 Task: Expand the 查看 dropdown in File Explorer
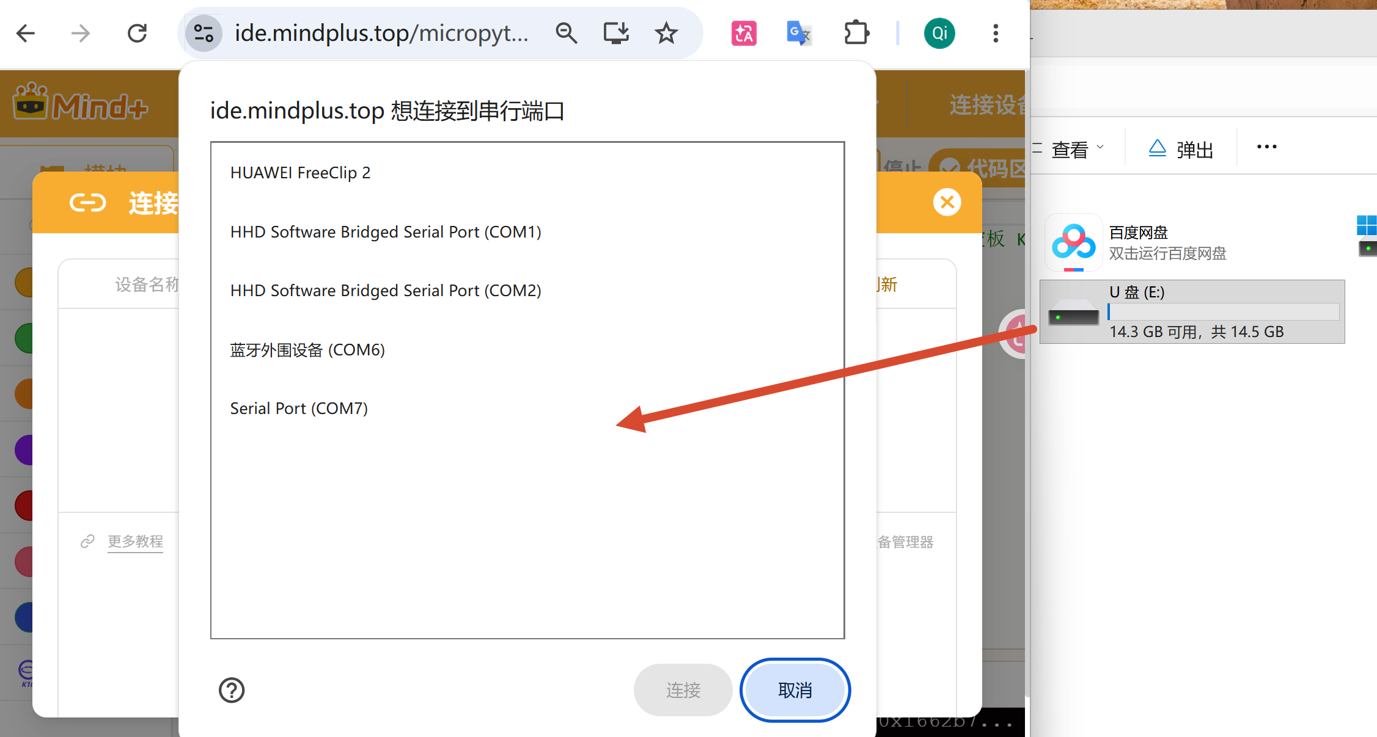click(x=1077, y=149)
